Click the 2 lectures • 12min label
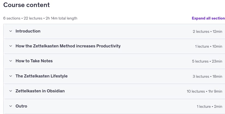Viewport: 225px width, 114px height. (x=208, y=31)
